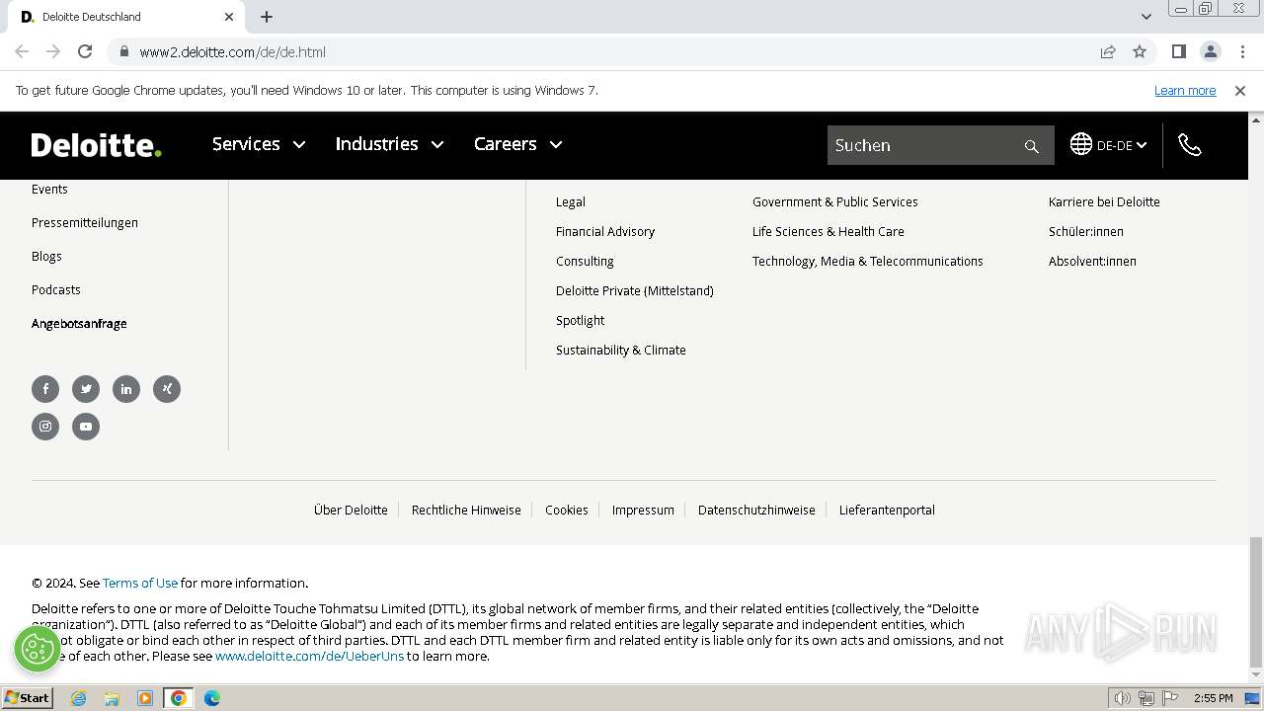
Task: Open Deloitte's Twitter profile icon
Action: point(86,389)
